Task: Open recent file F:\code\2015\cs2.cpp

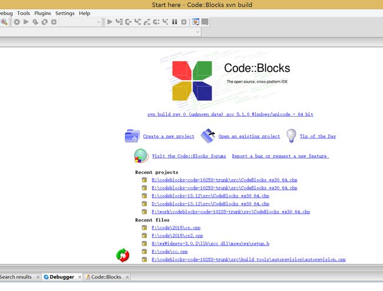Action: click(x=177, y=236)
